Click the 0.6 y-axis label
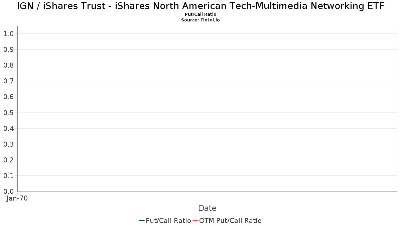Screen dimensions: 401x226 tap(8, 97)
